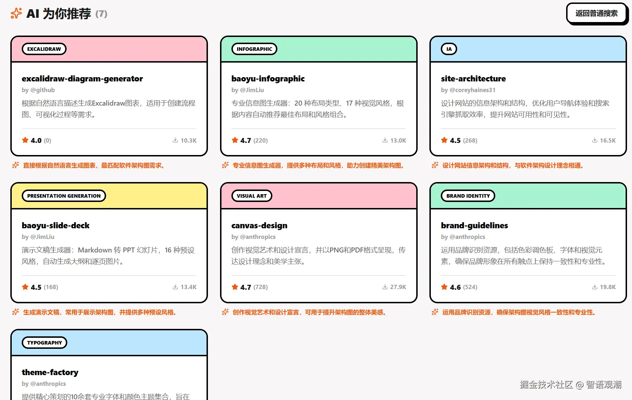
Task: Select the VISUAL ART category tag
Action: click(x=252, y=196)
